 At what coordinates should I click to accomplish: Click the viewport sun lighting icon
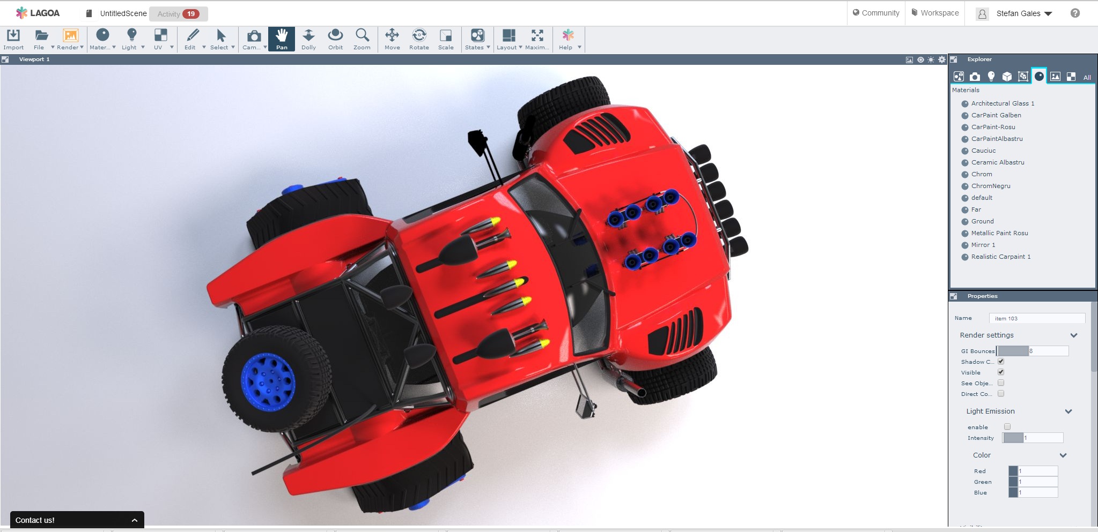coord(931,60)
